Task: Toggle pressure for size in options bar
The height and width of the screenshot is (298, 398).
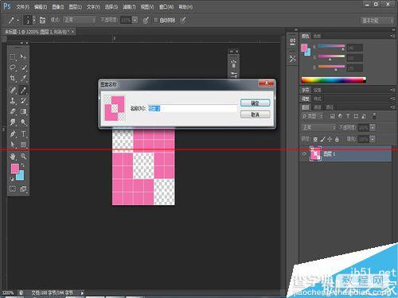Action: point(183,20)
